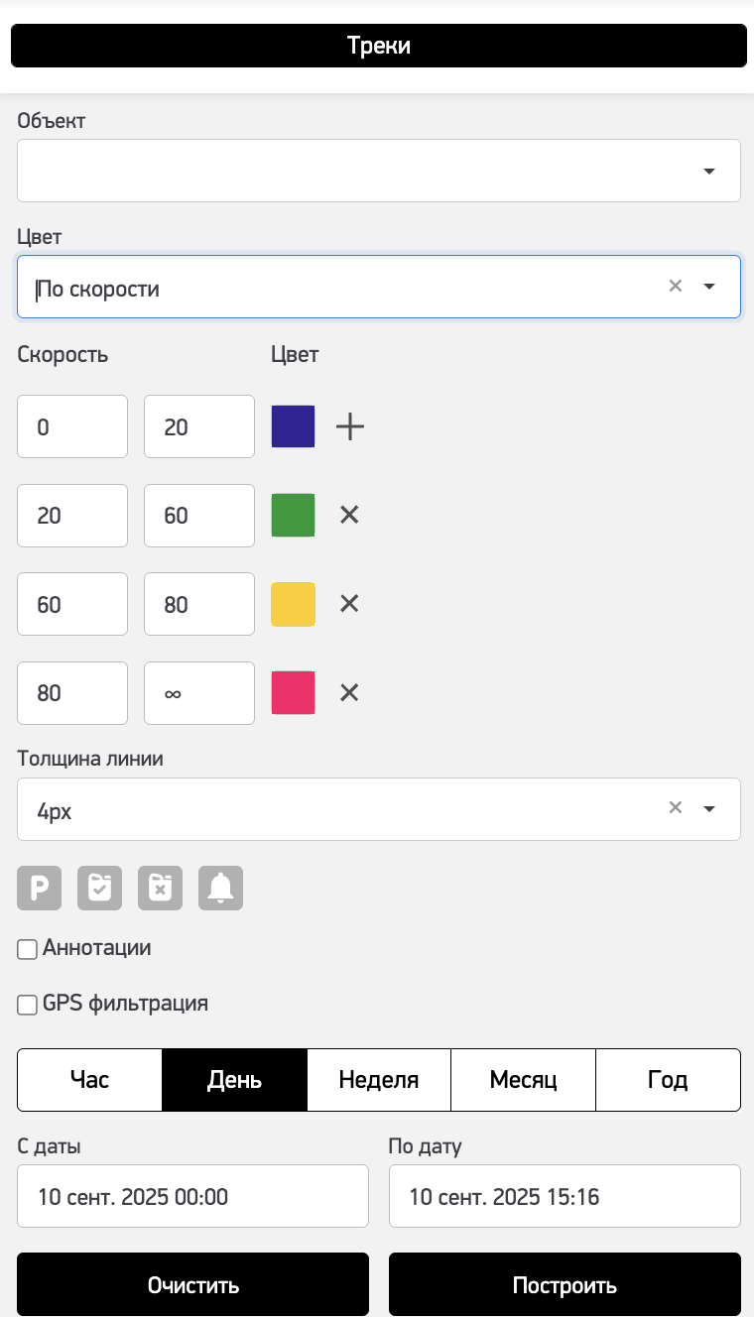
Task: Remove the 20–60 speed range row
Action: 349,515
